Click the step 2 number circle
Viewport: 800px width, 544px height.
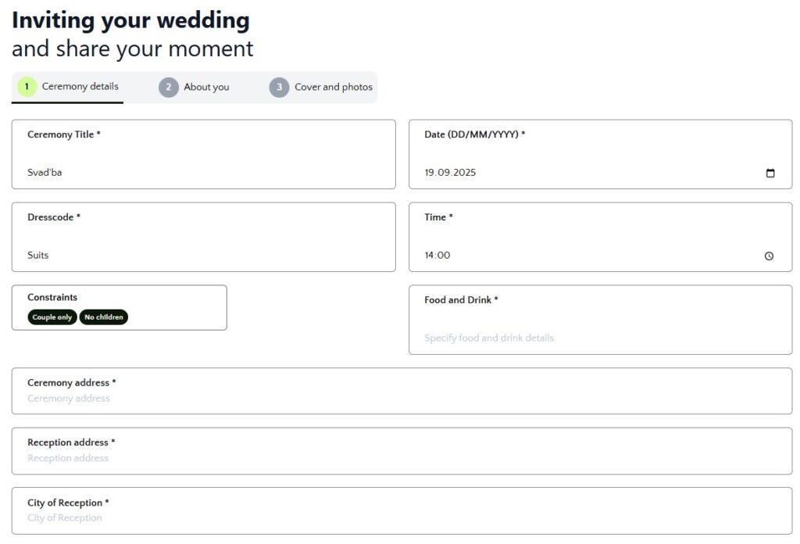click(x=169, y=88)
